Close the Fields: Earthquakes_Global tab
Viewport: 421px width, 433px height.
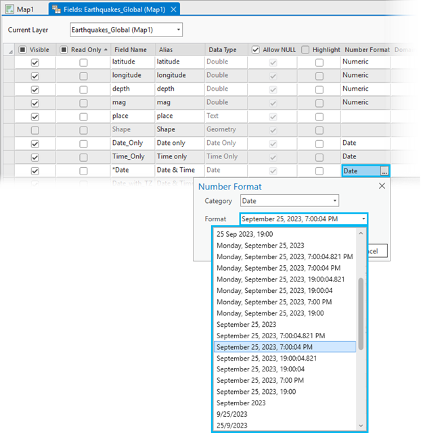click(174, 9)
